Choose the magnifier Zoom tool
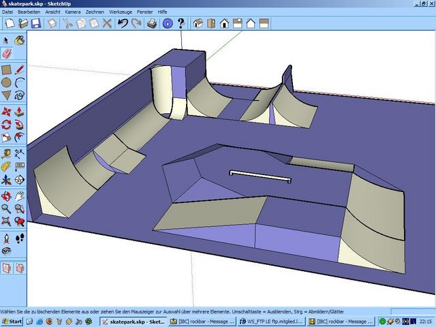The image size is (436, 327). (x=6, y=208)
